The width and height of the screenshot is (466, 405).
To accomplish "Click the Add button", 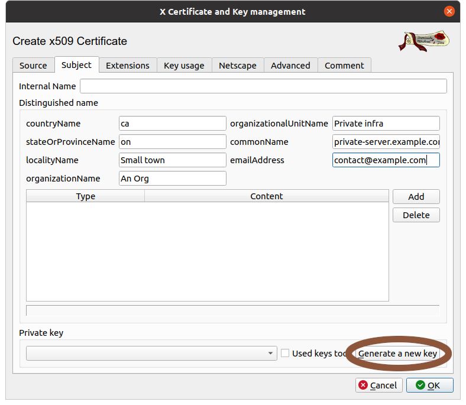I will click(416, 196).
